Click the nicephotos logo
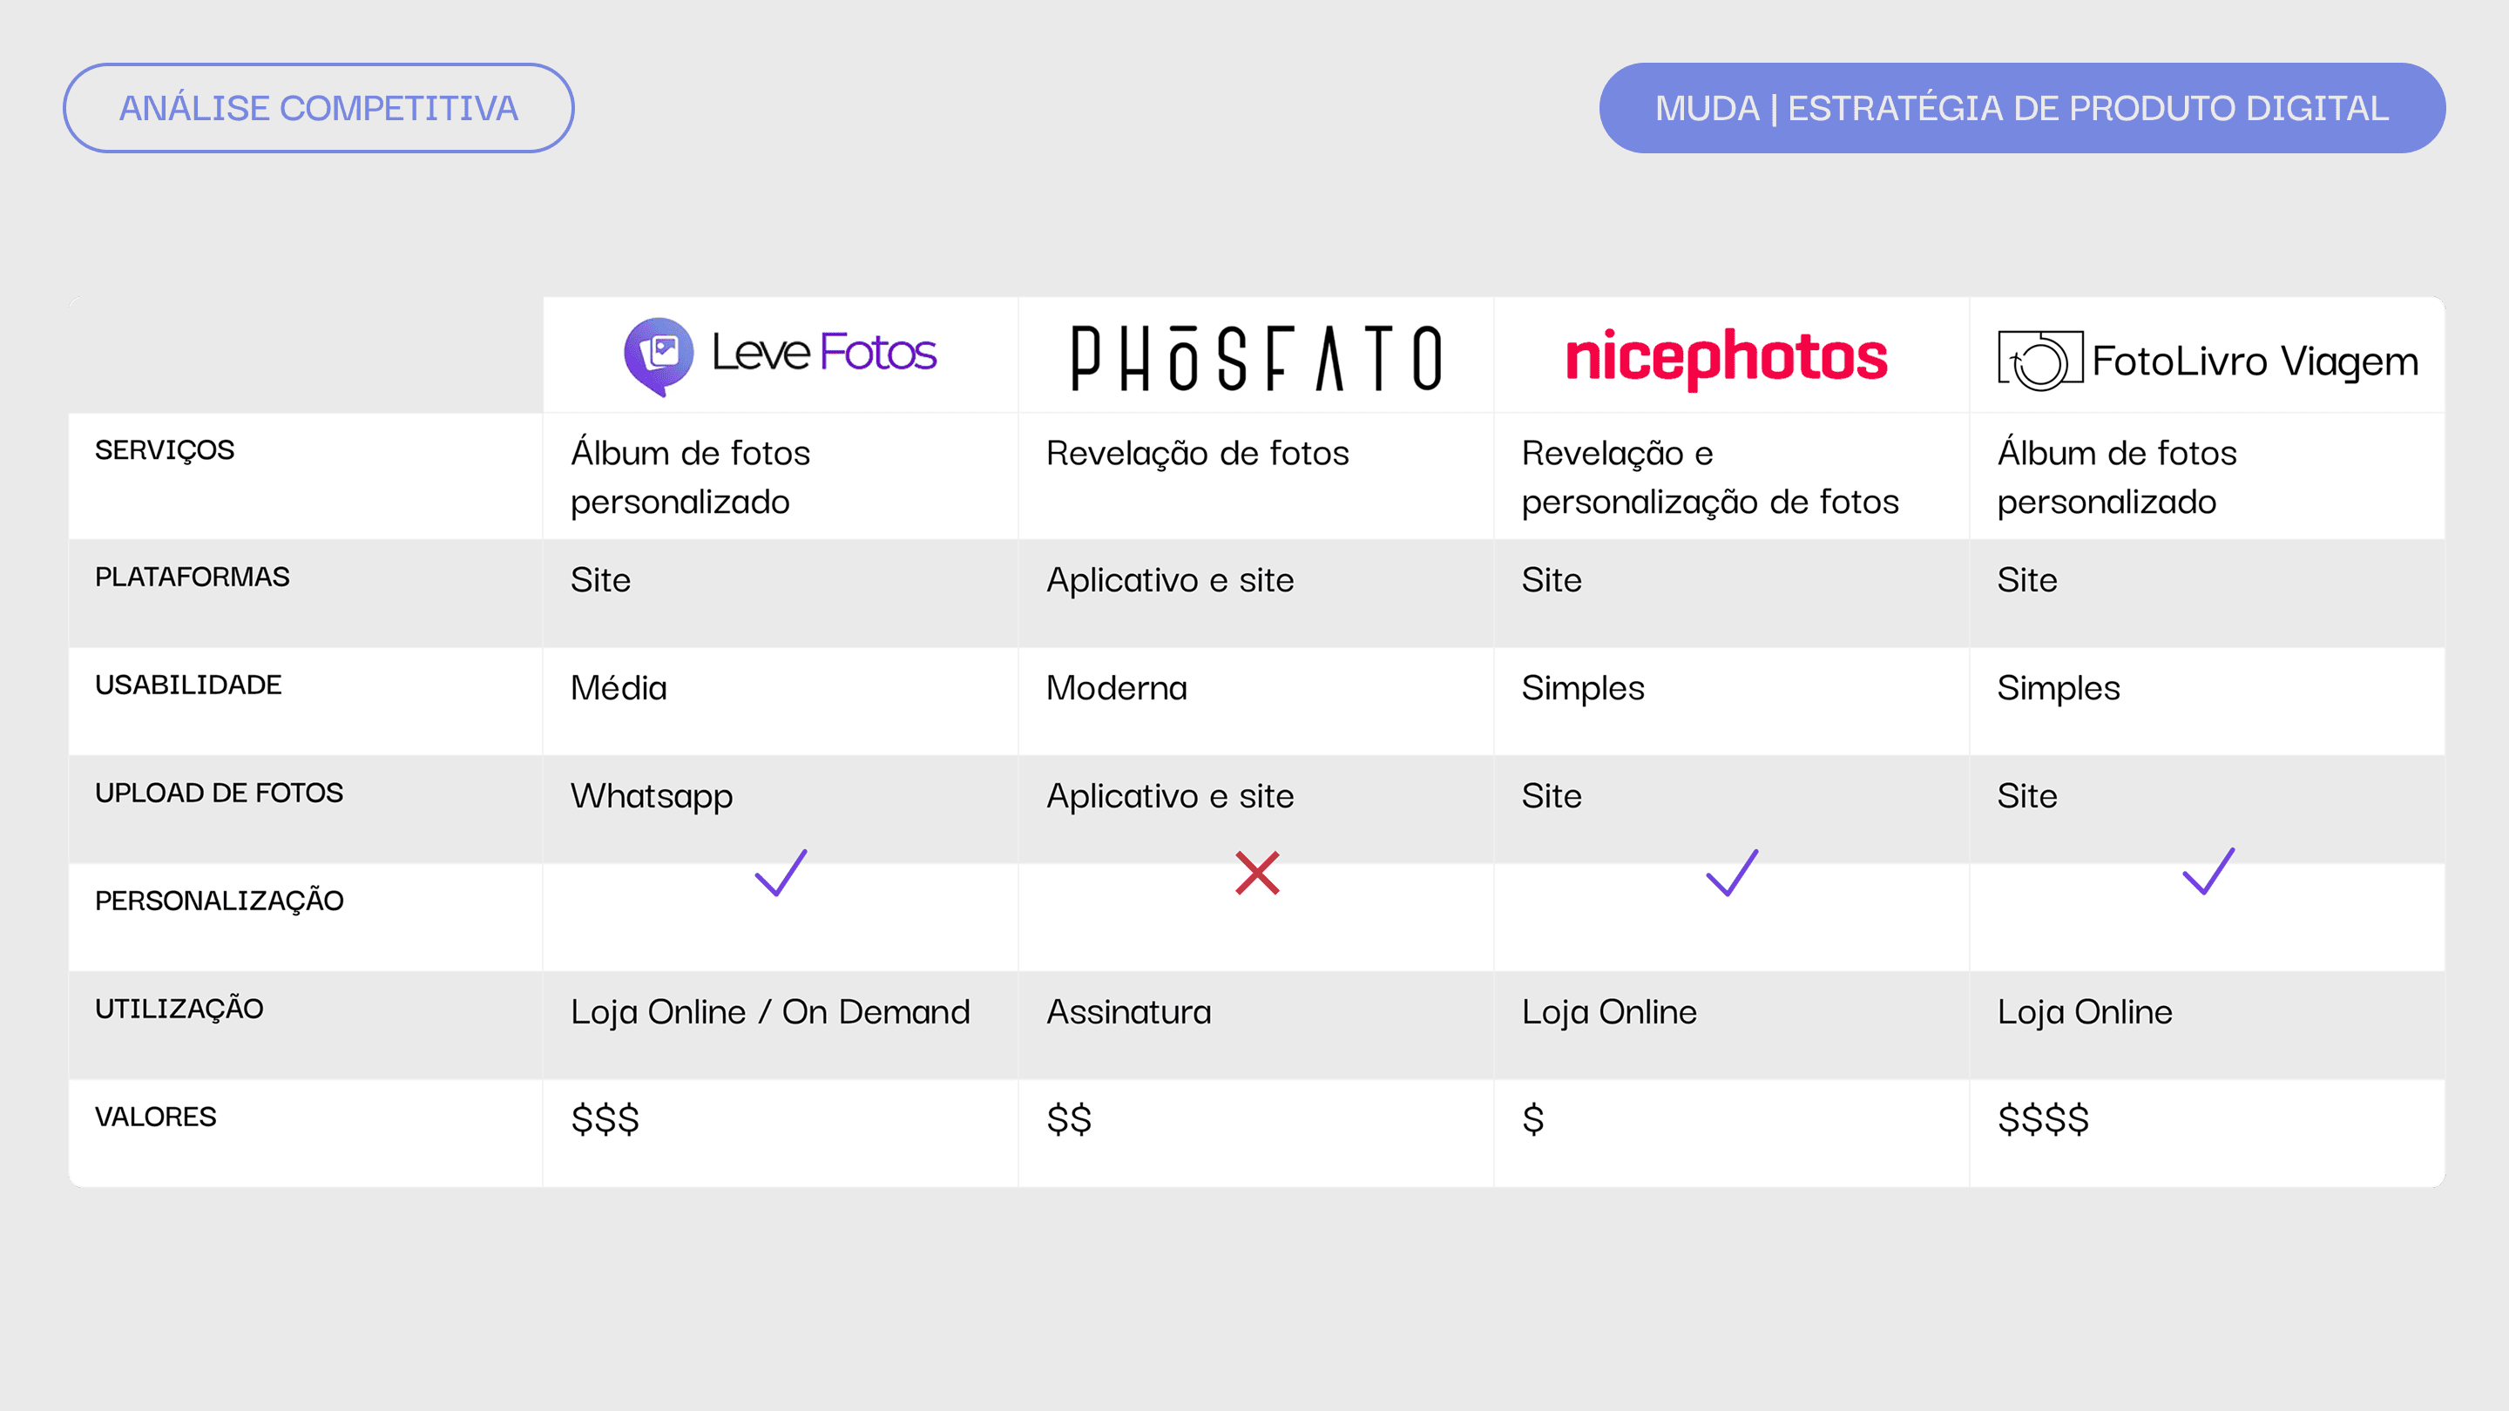Screen dimensions: 2509x1411 (1726, 356)
